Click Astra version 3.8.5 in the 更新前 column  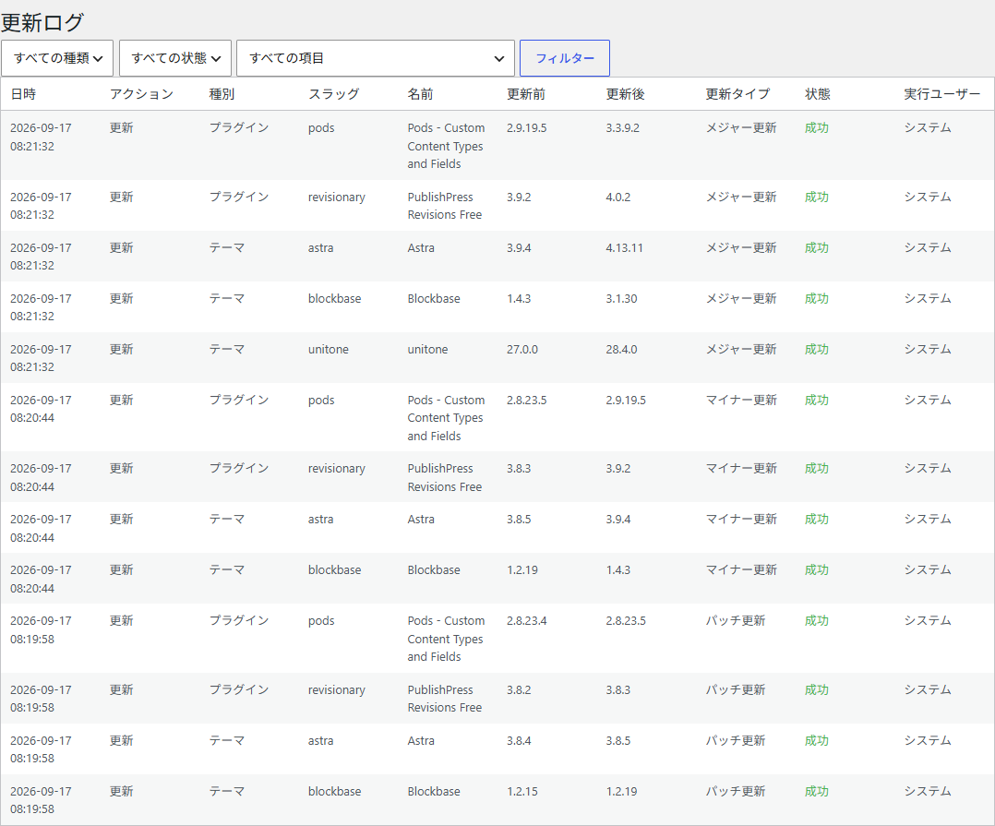519,519
